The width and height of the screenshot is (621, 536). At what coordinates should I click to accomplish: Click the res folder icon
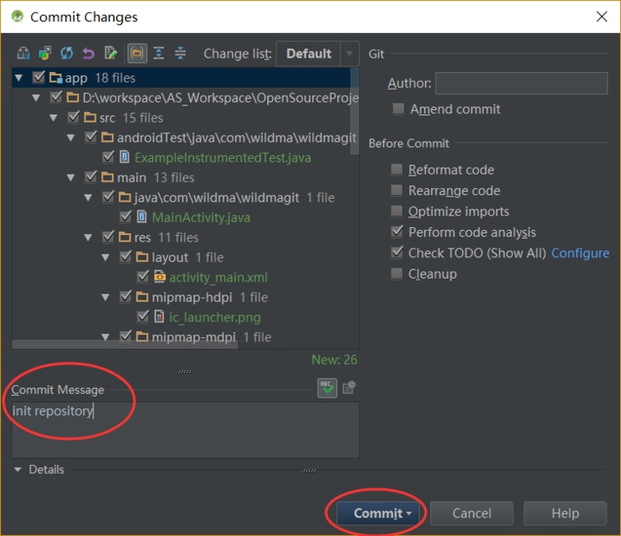pyautogui.click(x=125, y=237)
